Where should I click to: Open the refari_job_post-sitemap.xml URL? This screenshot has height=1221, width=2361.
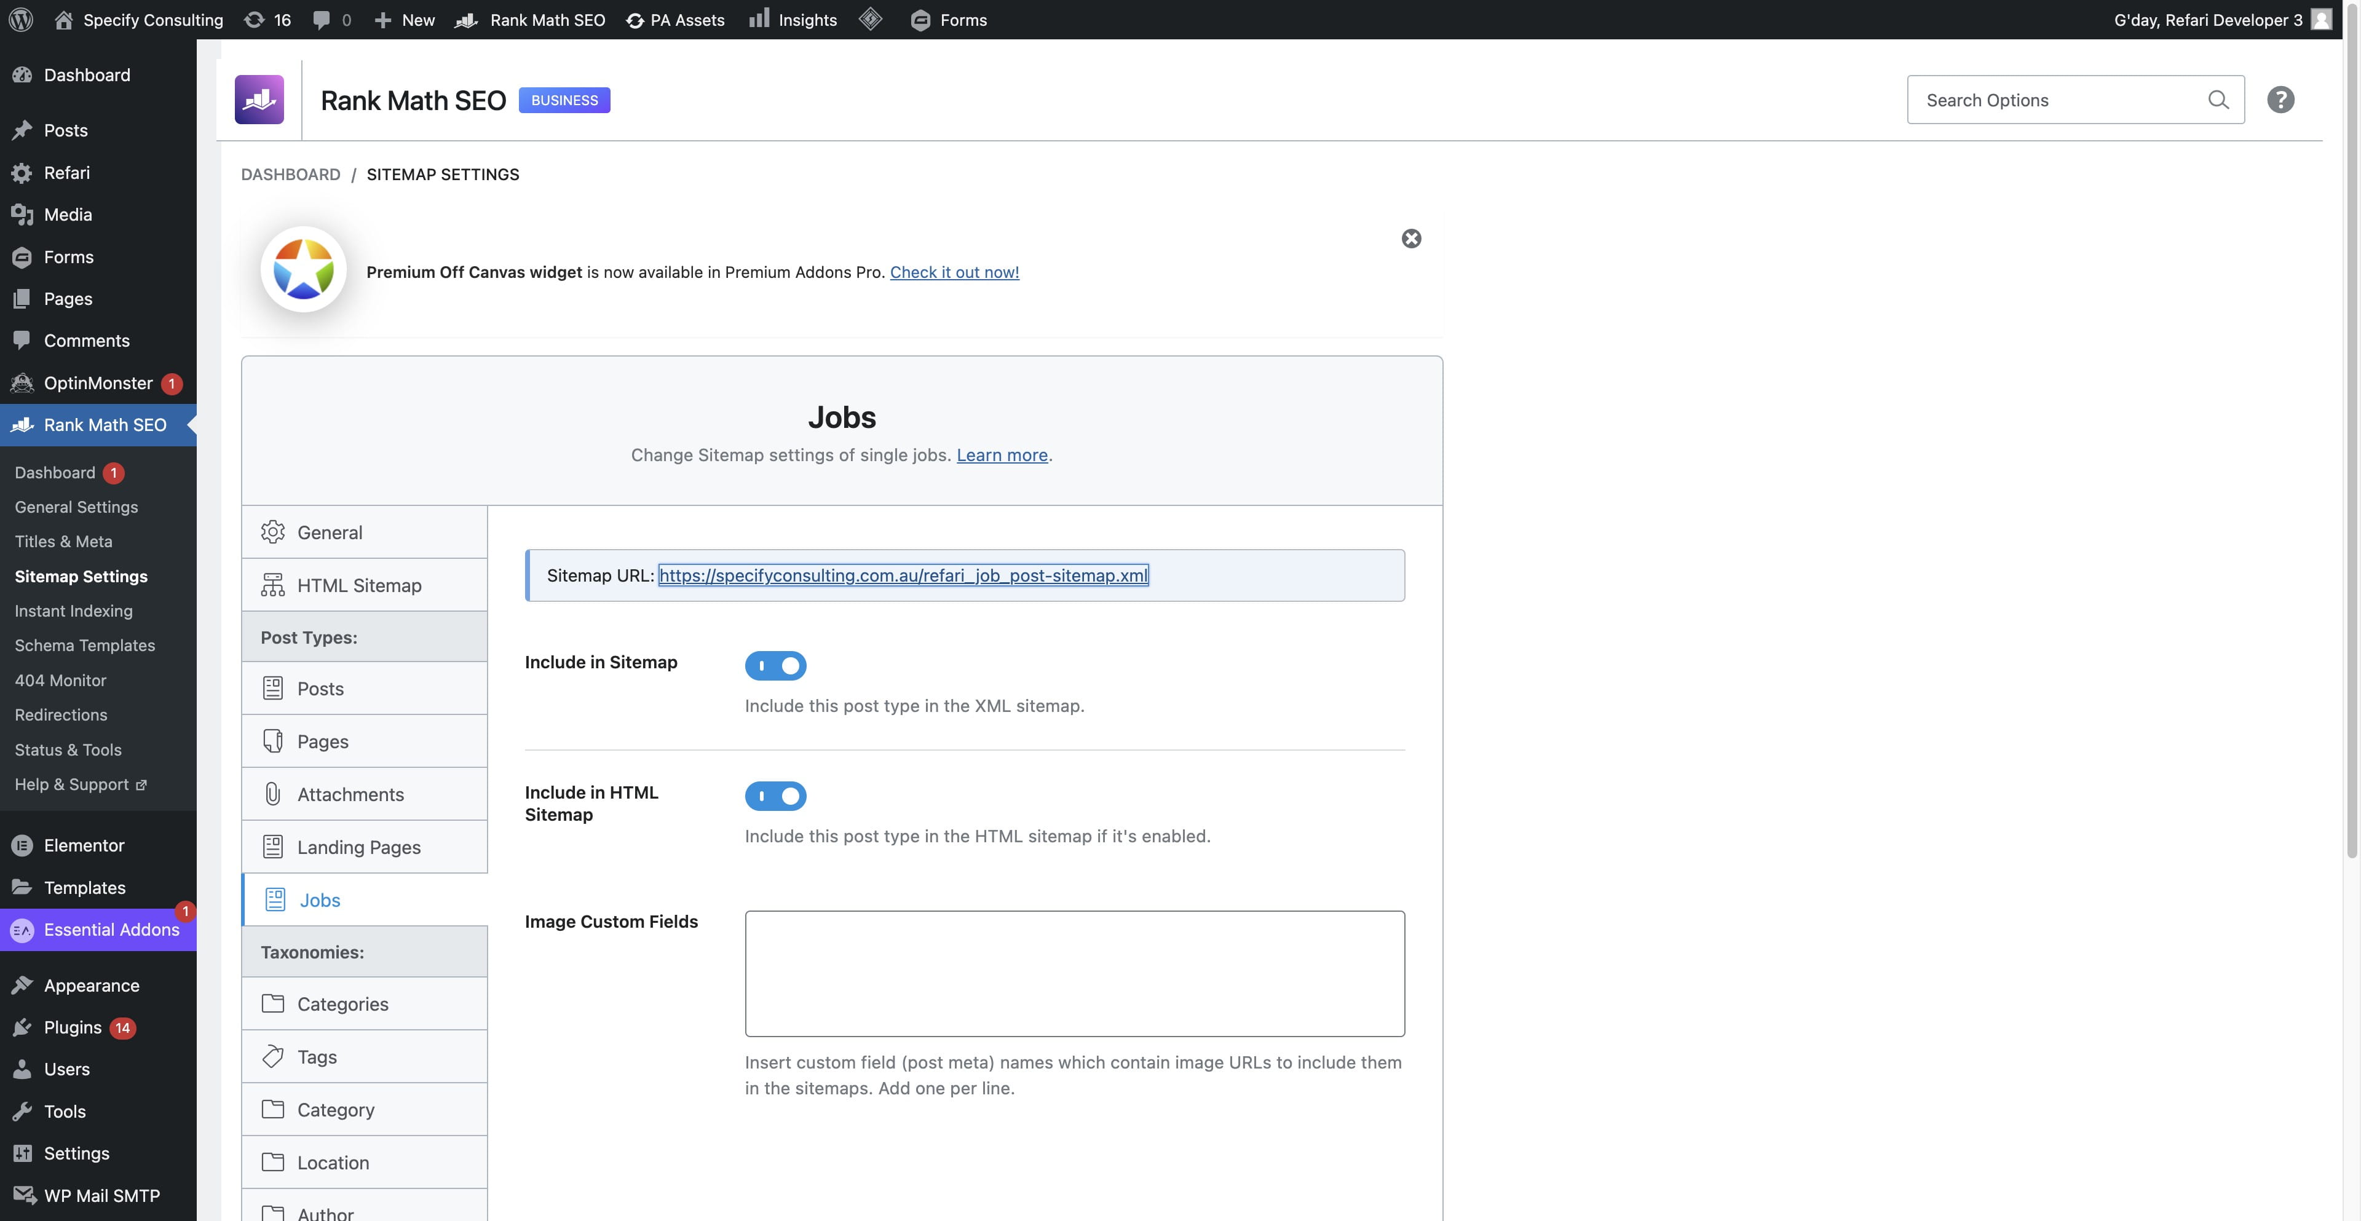[x=903, y=575]
